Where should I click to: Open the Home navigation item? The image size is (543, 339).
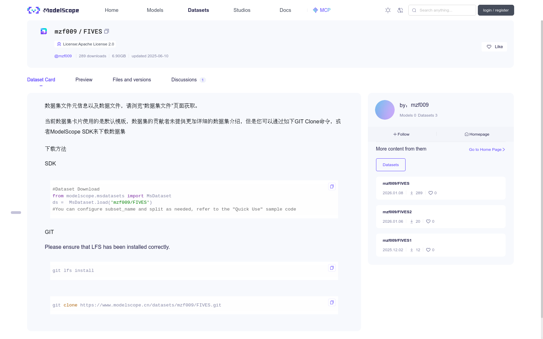[x=112, y=10]
